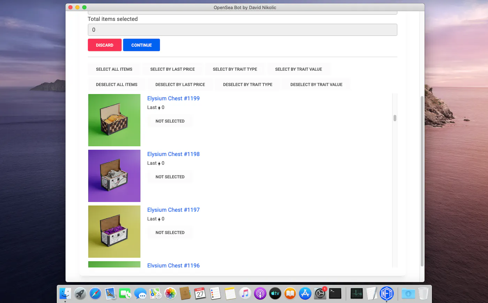The width and height of the screenshot is (488, 303).
Task: Open Finder in the dock
Action: 65,294
